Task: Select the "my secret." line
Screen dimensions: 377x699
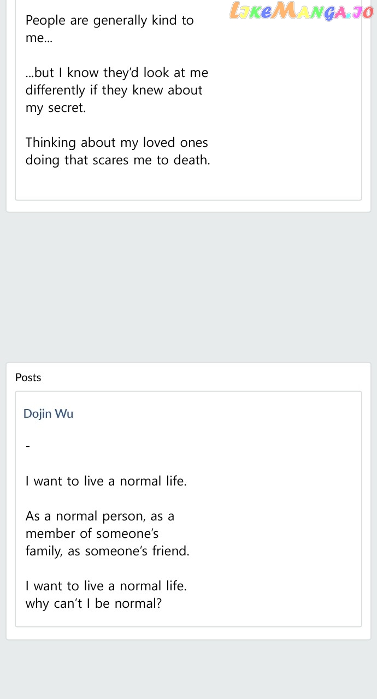Action: (x=56, y=108)
